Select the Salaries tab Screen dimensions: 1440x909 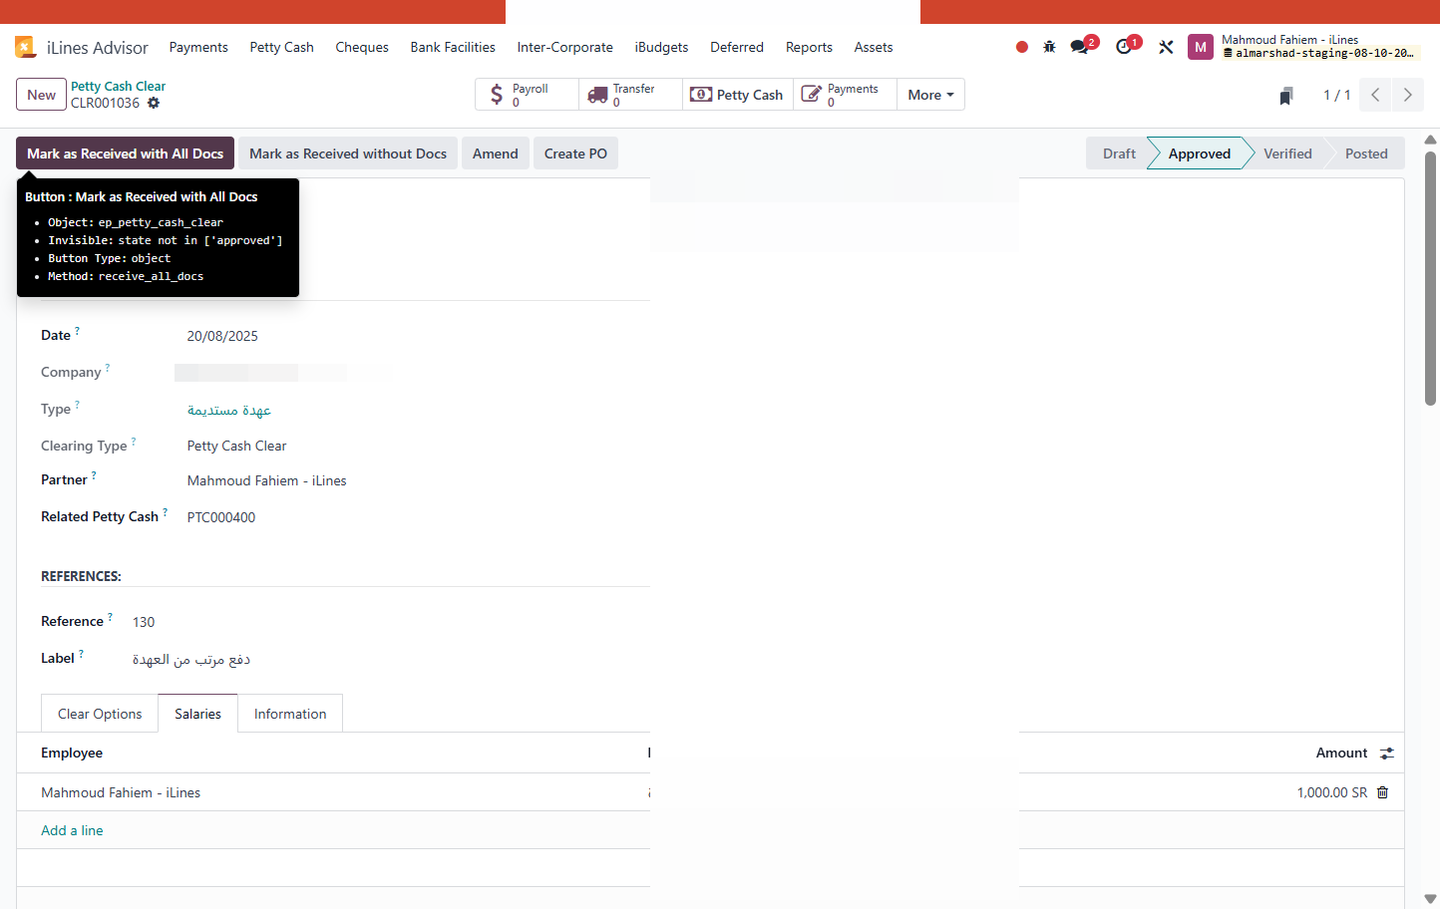[x=197, y=714]
